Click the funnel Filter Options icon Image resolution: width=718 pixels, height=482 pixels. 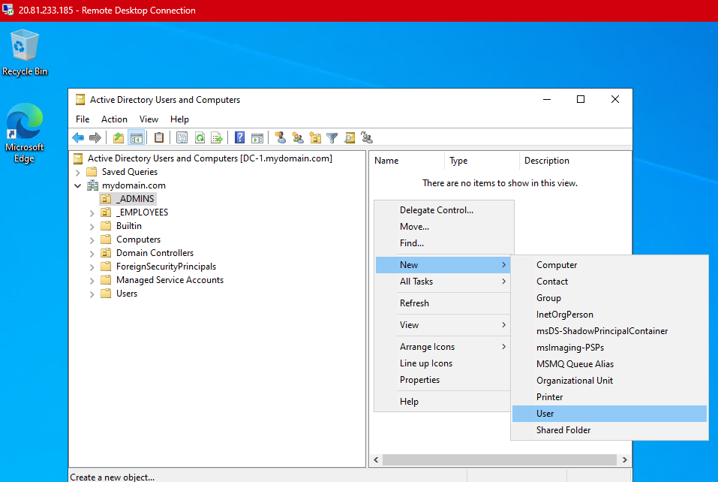[x=332, y=137]
